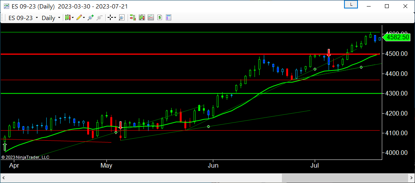Open the Daily interval dropdown

(51, 18)
